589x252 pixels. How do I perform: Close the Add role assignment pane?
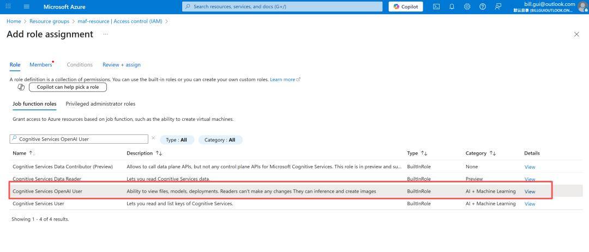click(x=576, y=34)
